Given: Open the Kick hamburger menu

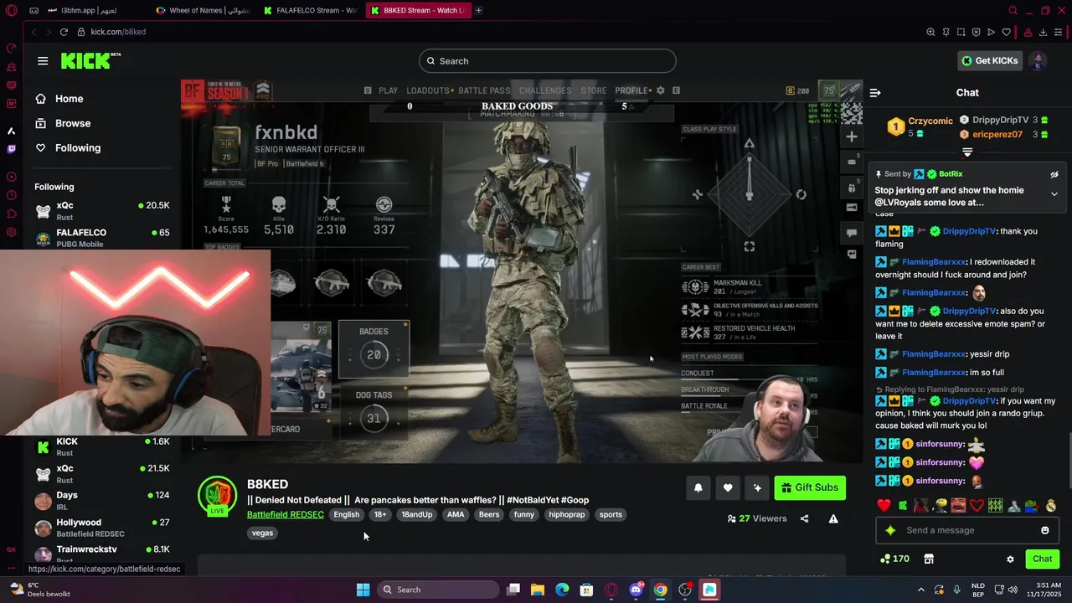Looking at the screenshot, I should click(43, 61).
